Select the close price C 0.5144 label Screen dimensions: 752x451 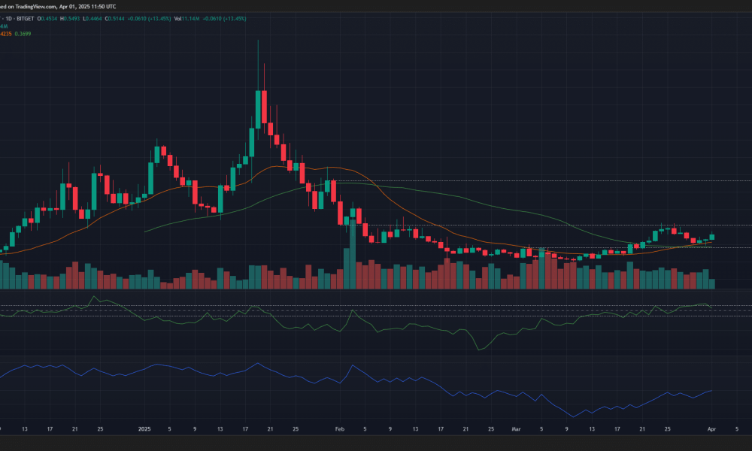point(115,19)
